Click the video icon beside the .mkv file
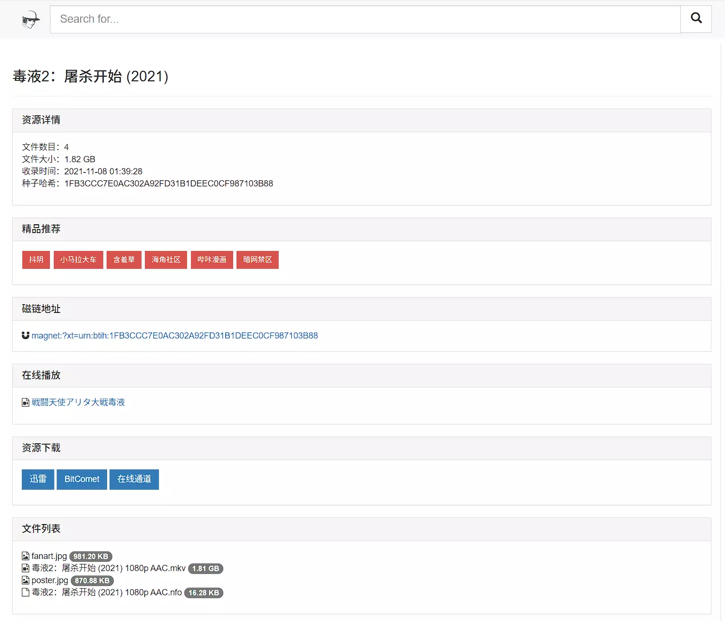This screenshot has height=621, width=725. (x=26, y=568)
